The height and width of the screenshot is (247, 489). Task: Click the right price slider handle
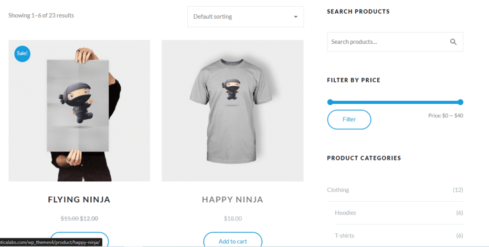[x=460, y=102]
